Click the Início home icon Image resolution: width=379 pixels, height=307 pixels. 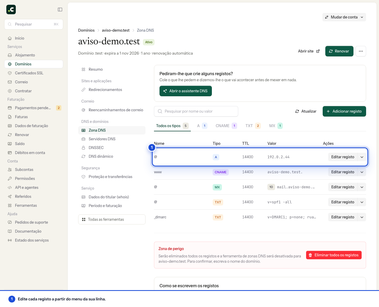[10, 38]
